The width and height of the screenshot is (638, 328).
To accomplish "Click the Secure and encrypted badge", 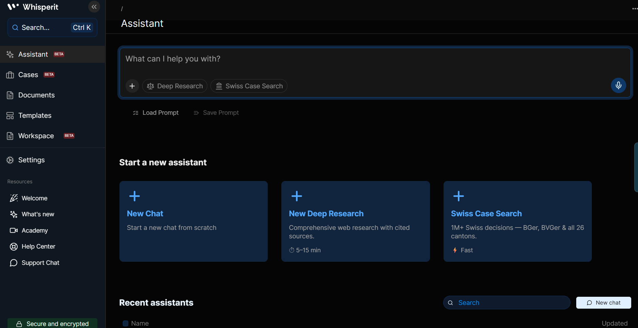I will [x=52, y=323].
